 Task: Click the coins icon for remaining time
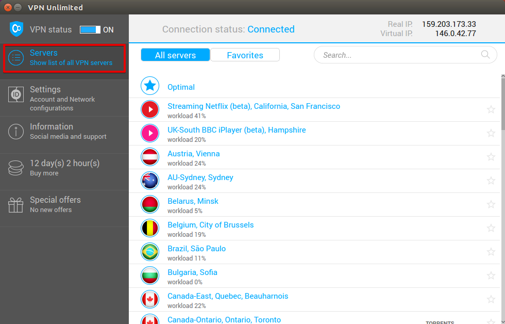tap(16, 168)
